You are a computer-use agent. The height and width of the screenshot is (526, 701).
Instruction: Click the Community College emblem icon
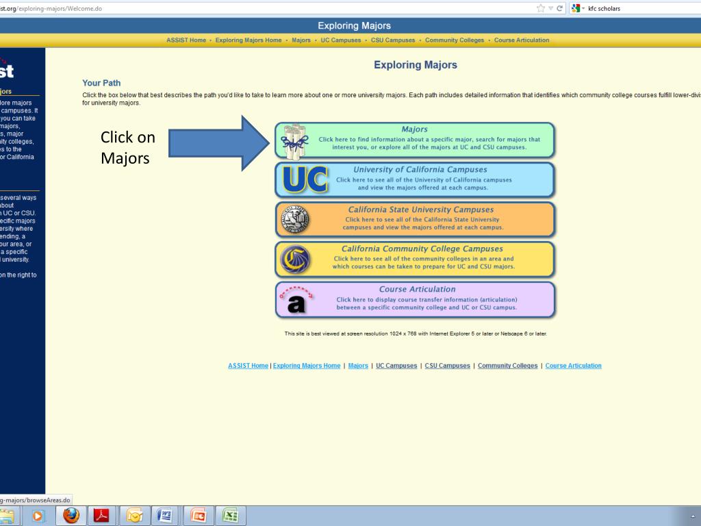point(295,260)
